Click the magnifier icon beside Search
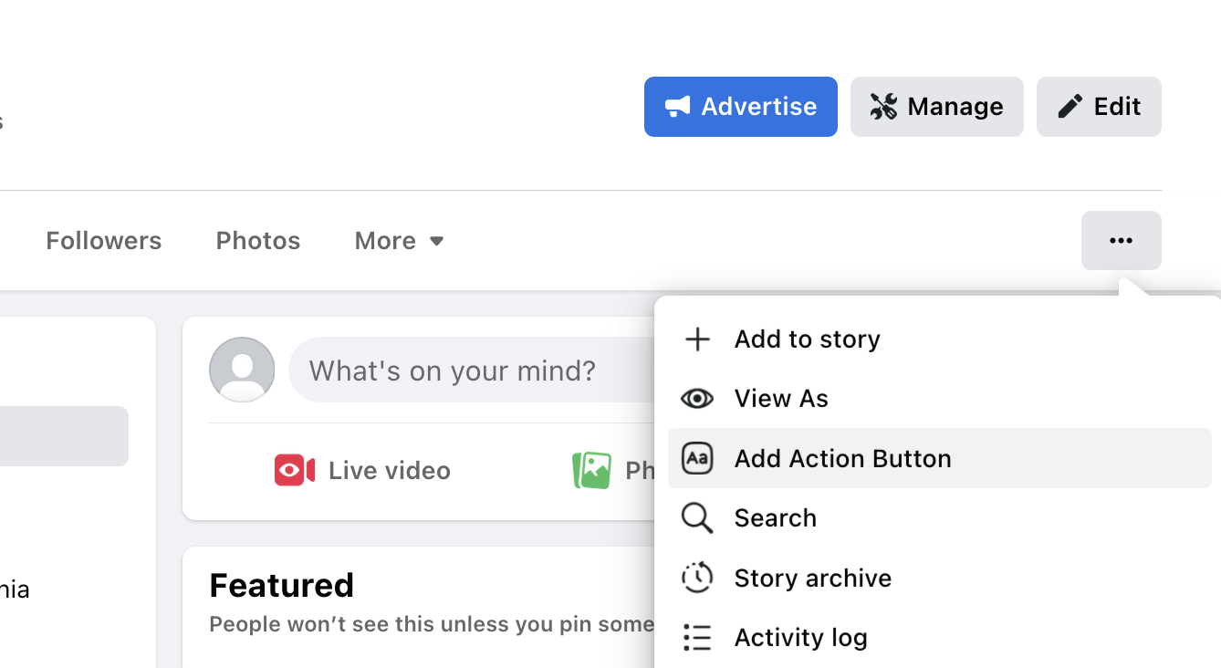This screenshot has width=1221, height=668. click(696, 517)
